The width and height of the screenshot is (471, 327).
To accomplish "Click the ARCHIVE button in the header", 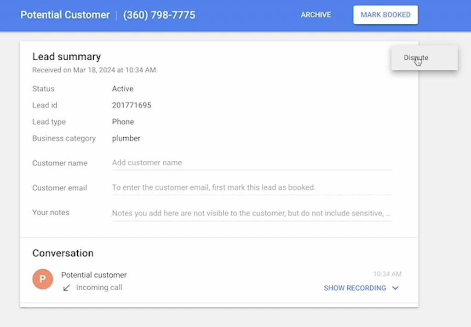I will point(316,15).
